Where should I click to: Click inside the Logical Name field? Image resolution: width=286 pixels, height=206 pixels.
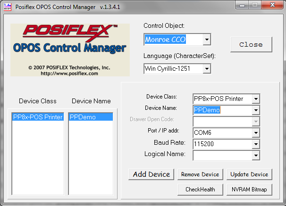[221, 155]
